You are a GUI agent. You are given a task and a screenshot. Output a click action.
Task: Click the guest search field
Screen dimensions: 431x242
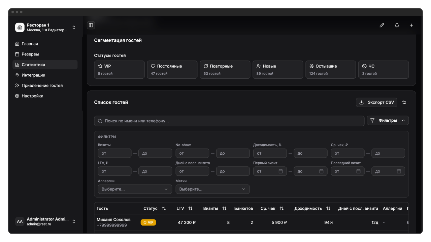click(229, 121)
